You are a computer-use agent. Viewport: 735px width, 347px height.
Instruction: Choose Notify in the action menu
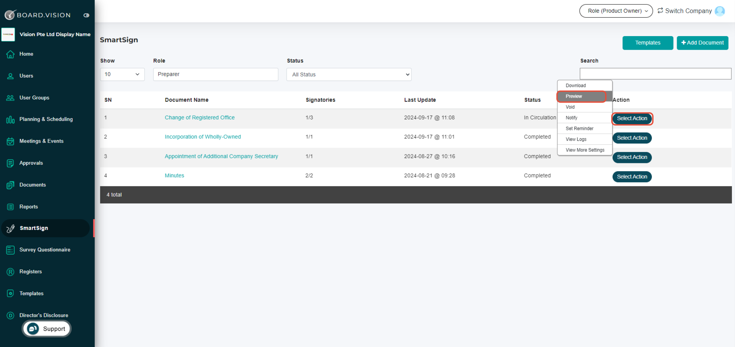coord(585,118)
